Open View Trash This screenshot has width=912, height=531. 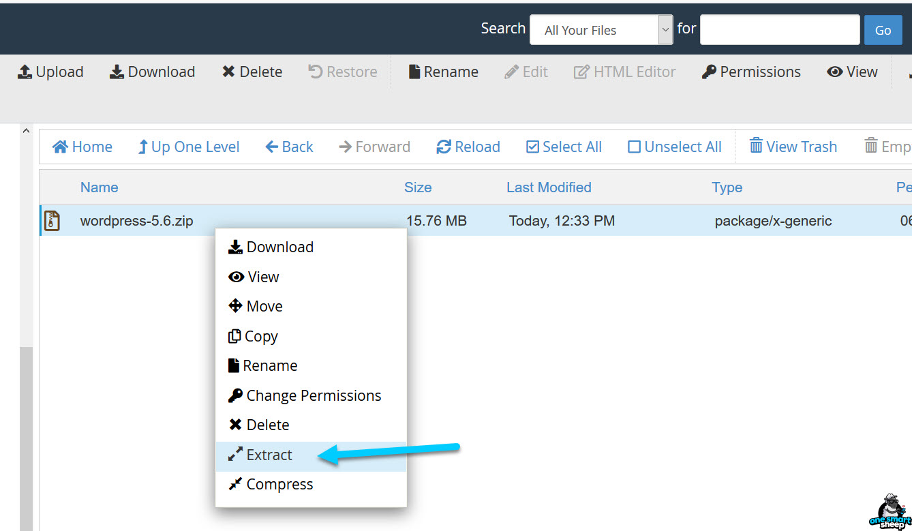tap(793, 147)
